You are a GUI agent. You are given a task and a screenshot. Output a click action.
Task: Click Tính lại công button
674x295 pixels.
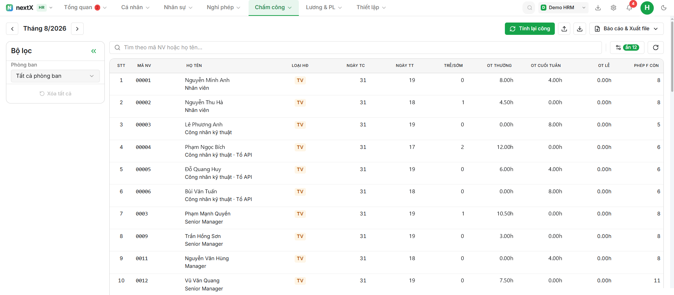click(530, 29)
